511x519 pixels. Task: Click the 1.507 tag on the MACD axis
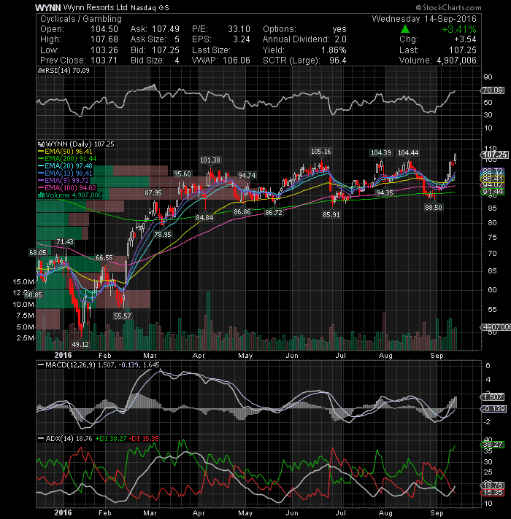coord(493,397)
